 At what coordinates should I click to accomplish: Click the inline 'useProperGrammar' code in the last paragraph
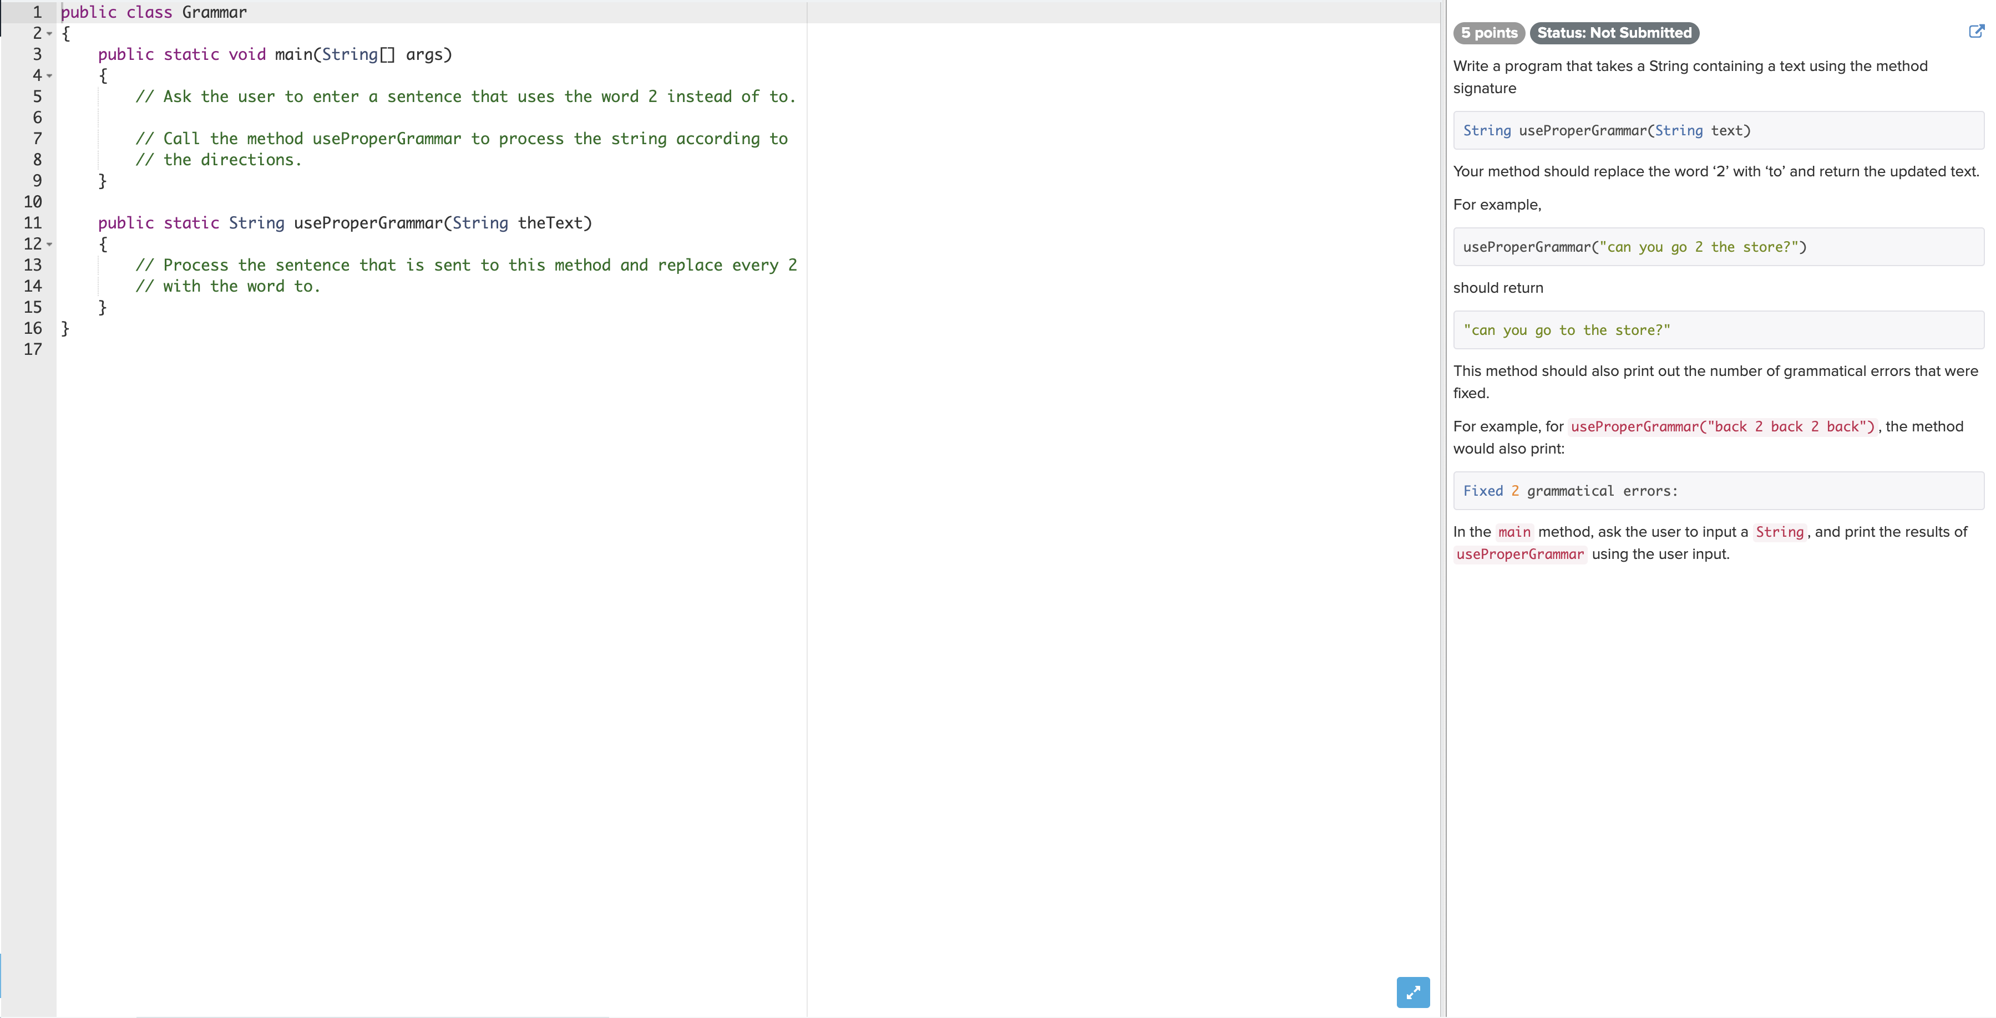[x=1519, y=554]
